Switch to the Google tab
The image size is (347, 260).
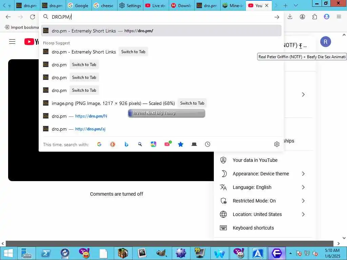pyautogui.click(x=78, y=5)
